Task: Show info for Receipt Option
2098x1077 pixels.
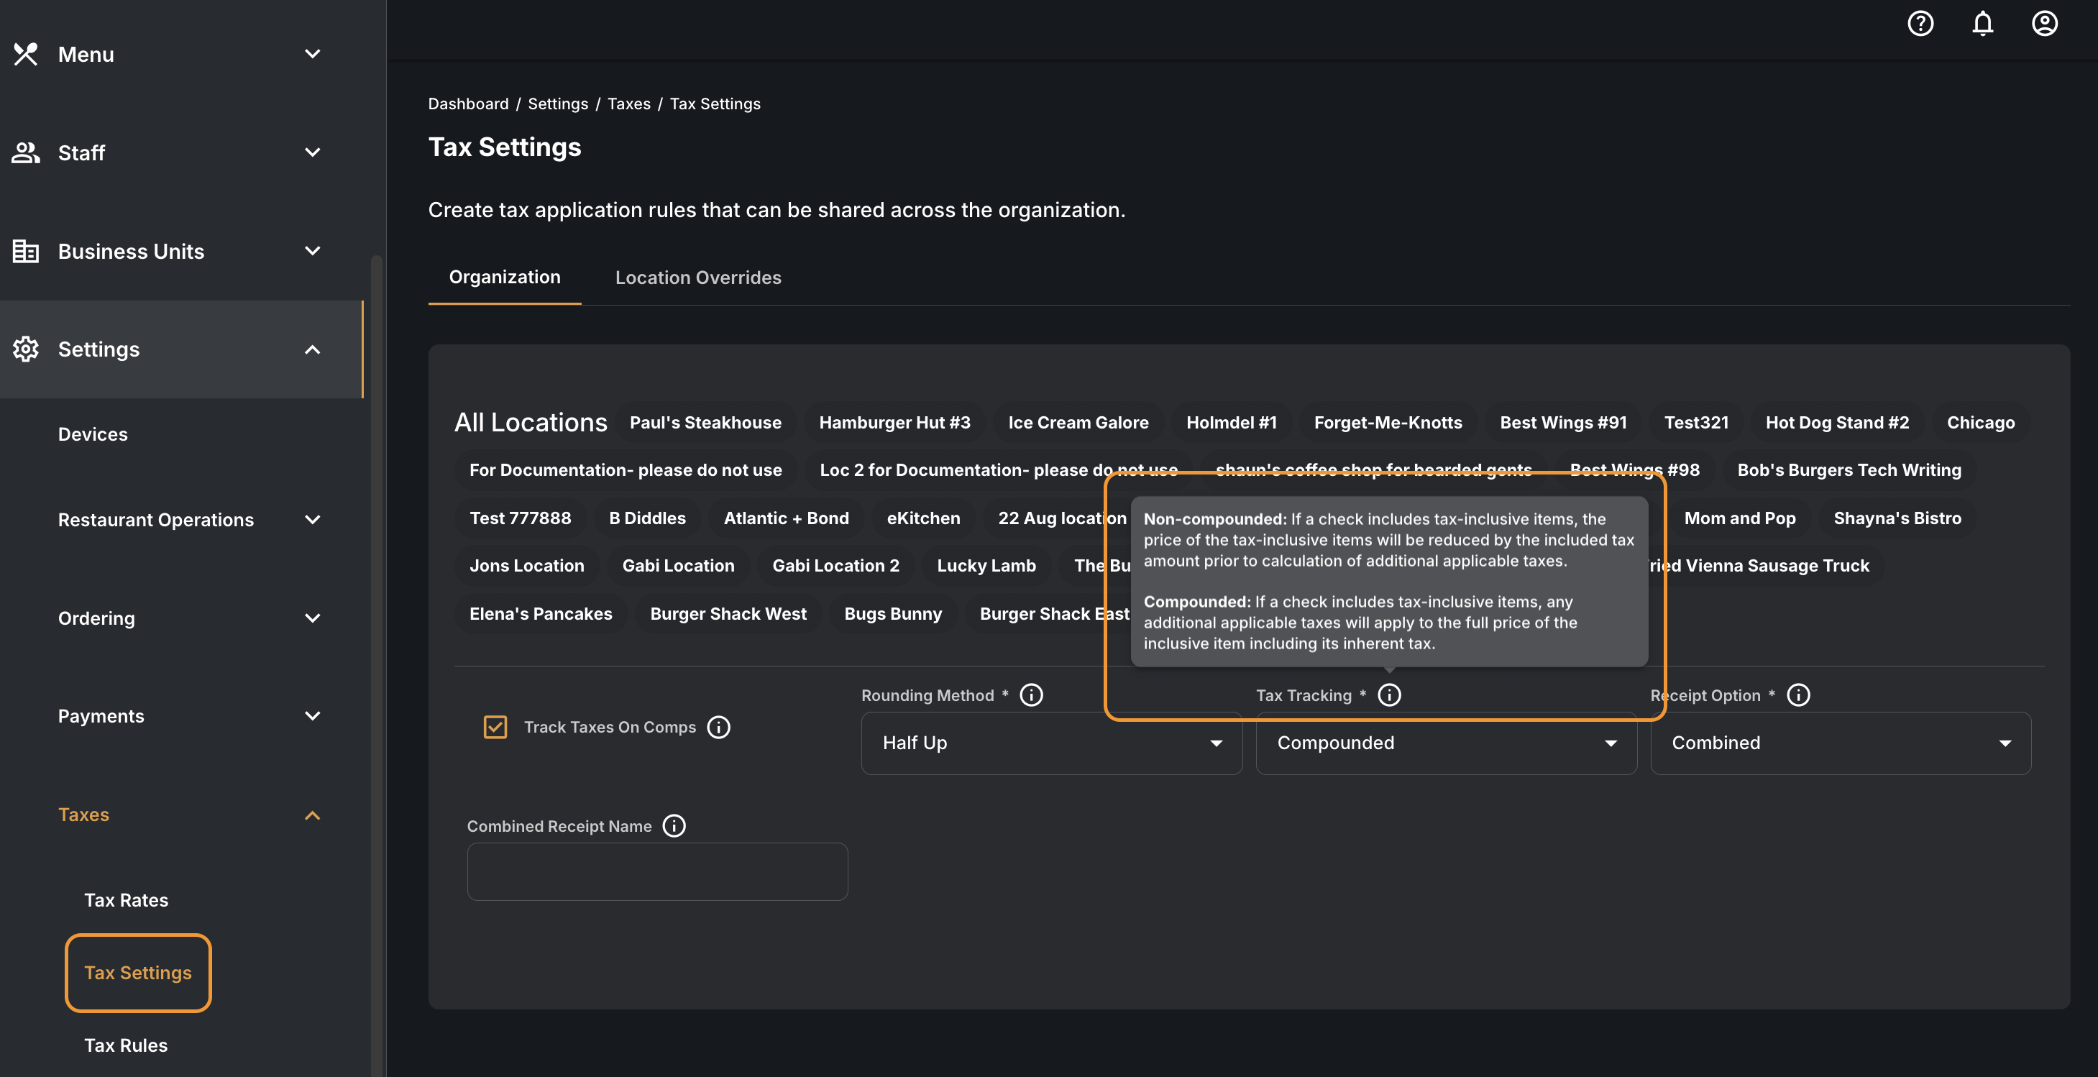Action: click(x=1798, y=695)
